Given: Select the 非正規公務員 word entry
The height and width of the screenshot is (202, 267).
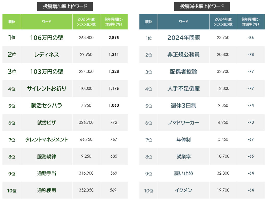Looking at the screenshot, I should pyautogui.click(x=183, y=55).
